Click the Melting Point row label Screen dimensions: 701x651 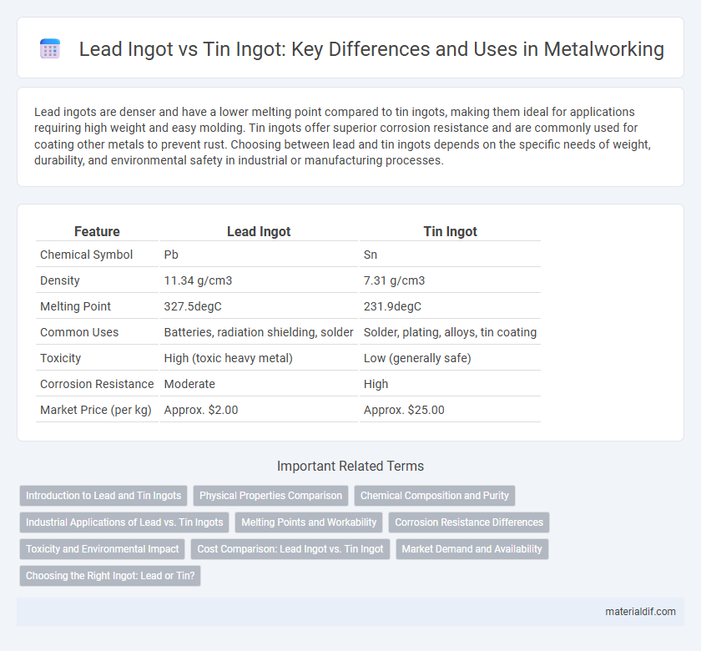click(x=76, y=307)
